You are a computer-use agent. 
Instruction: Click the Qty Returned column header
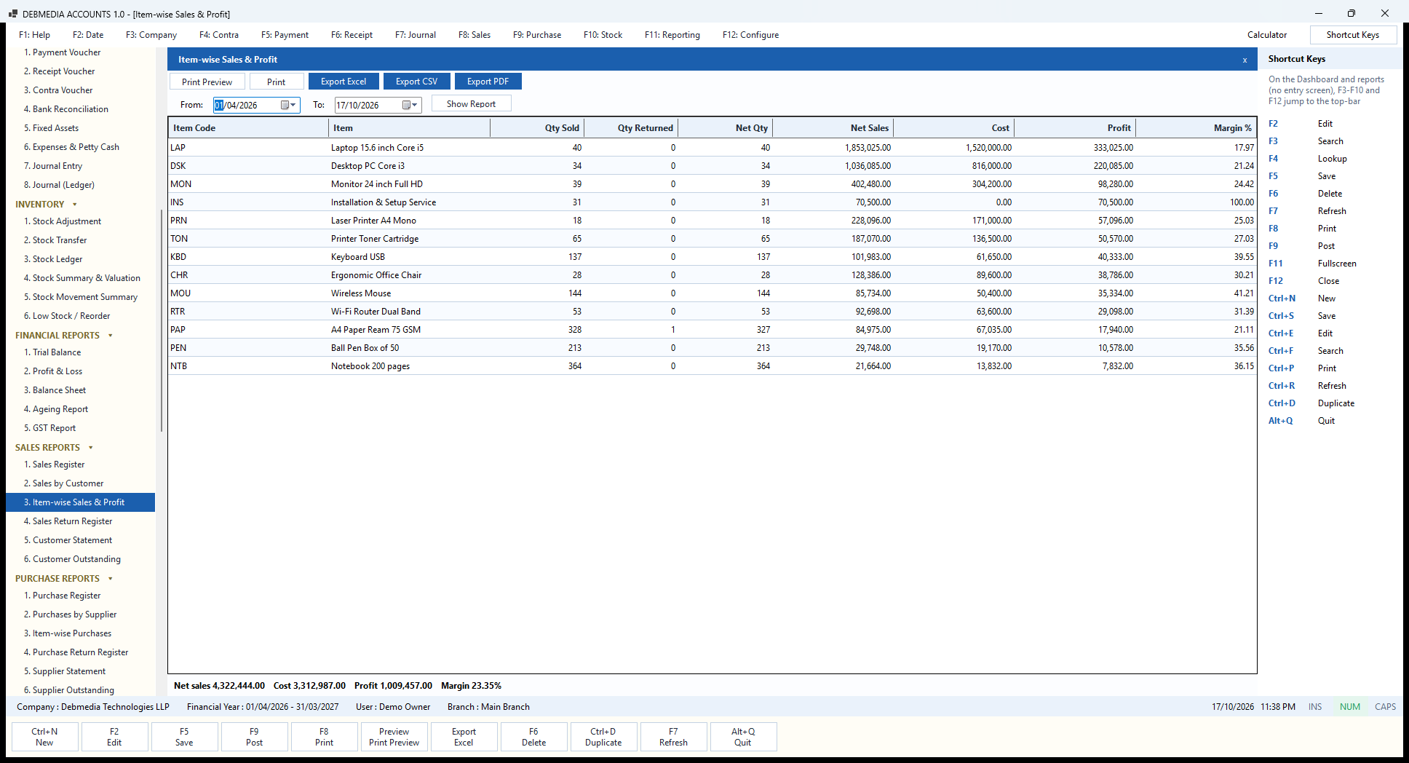(631, 128)
